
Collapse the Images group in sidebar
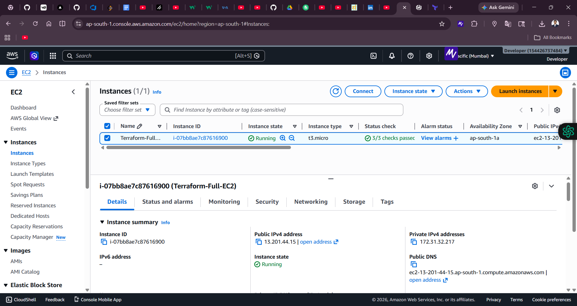click(6, 250)
